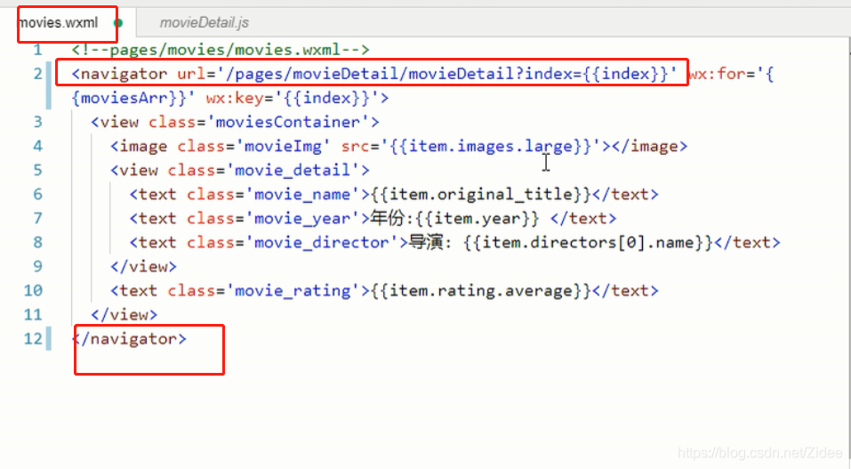Click the opening navigator tag name
This screenshot has height=469, width=851.
(124, 74)
